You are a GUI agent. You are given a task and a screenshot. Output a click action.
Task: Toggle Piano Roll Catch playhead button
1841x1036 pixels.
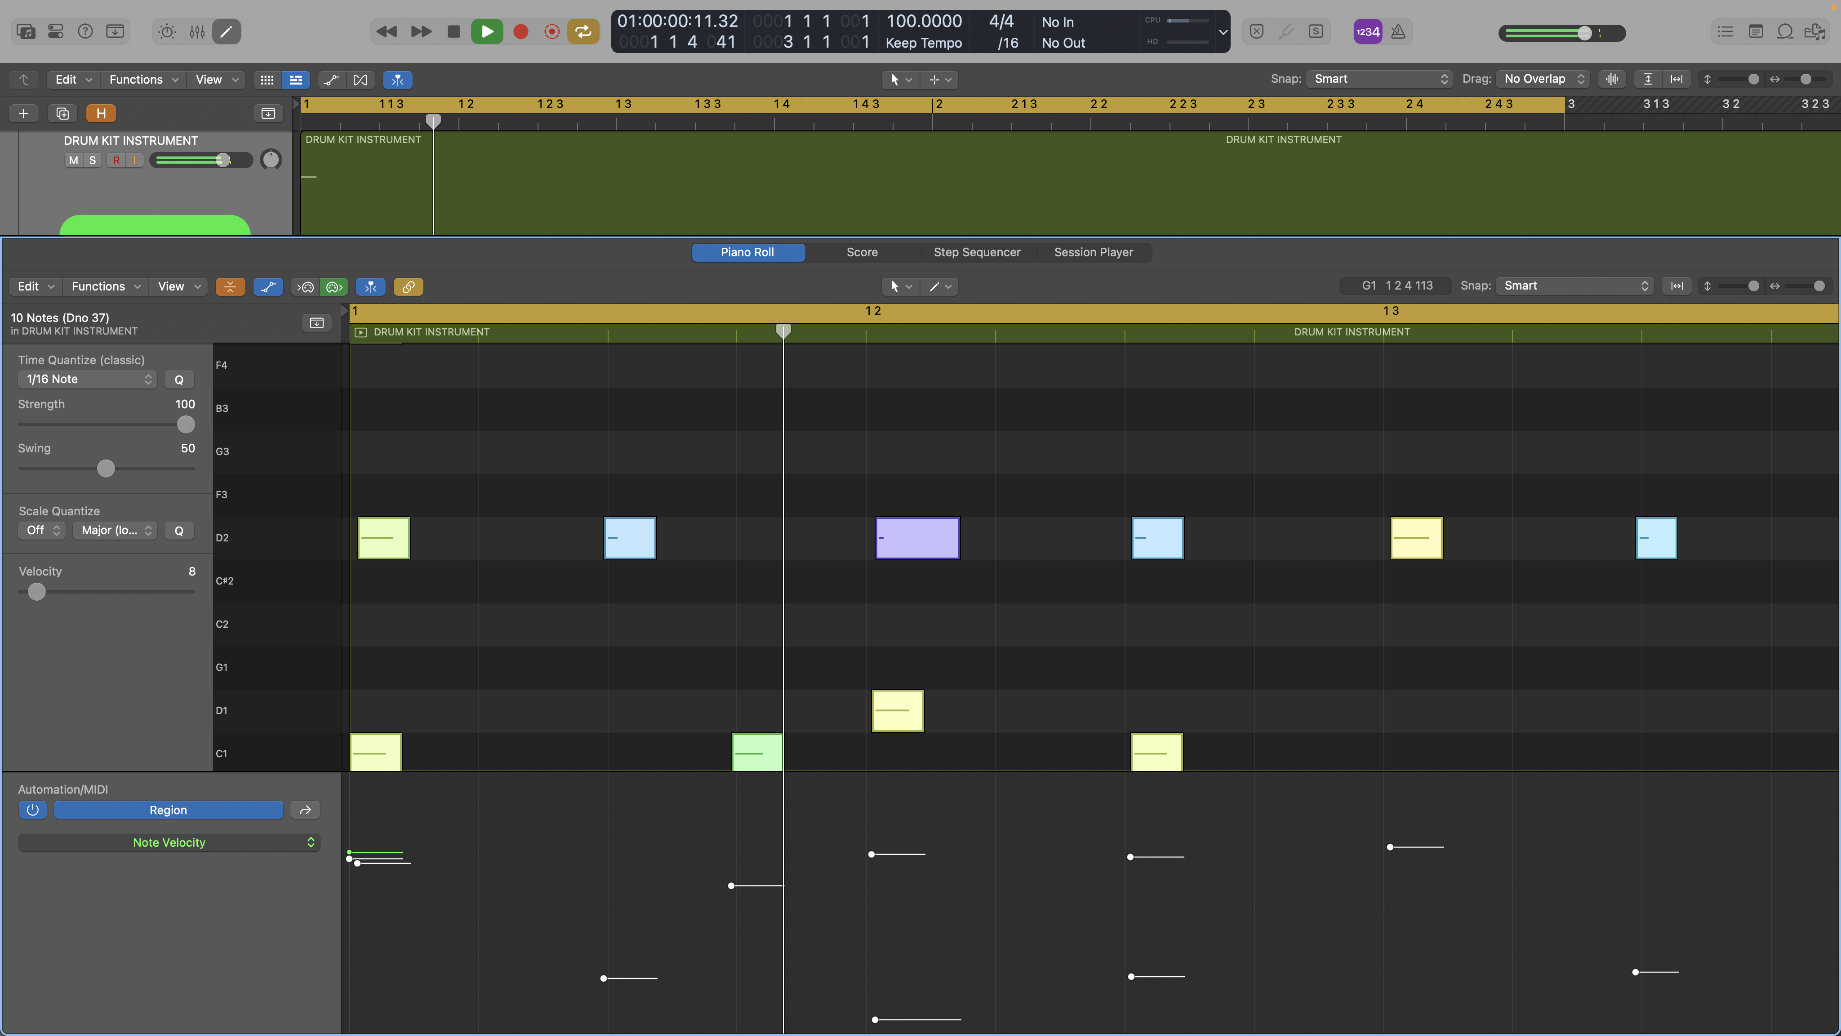click(x=371, y=287)
